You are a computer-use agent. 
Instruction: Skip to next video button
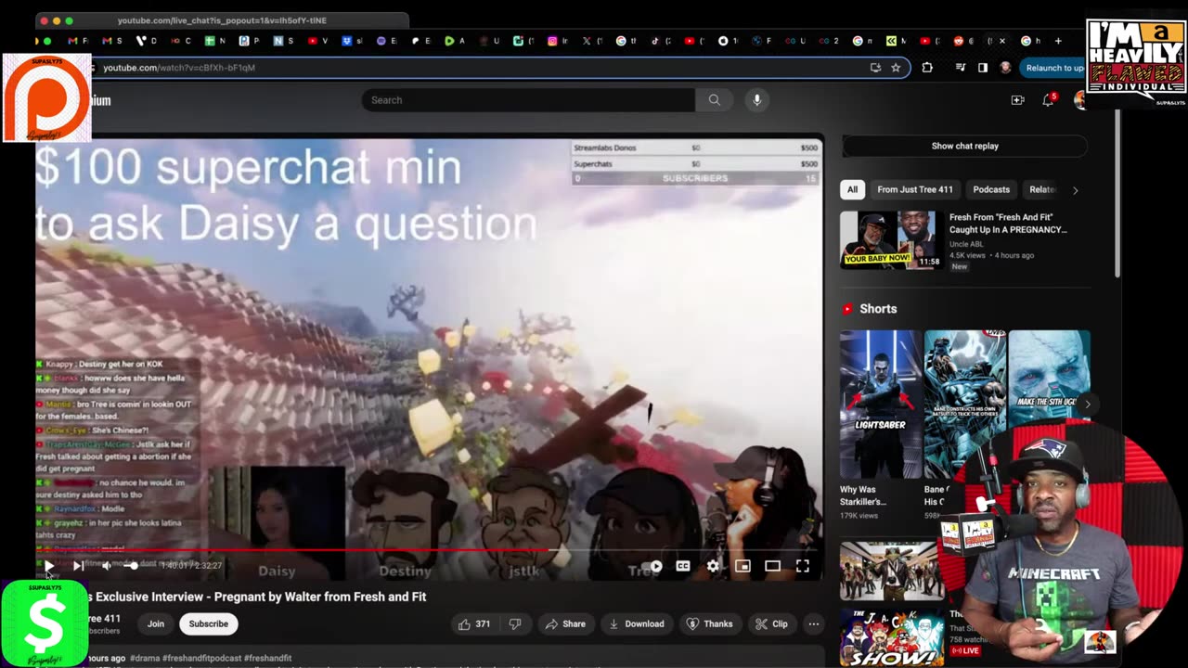(78, 566)
